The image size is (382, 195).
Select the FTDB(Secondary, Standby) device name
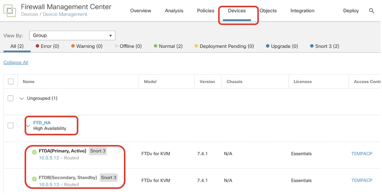tap(68, 177)
